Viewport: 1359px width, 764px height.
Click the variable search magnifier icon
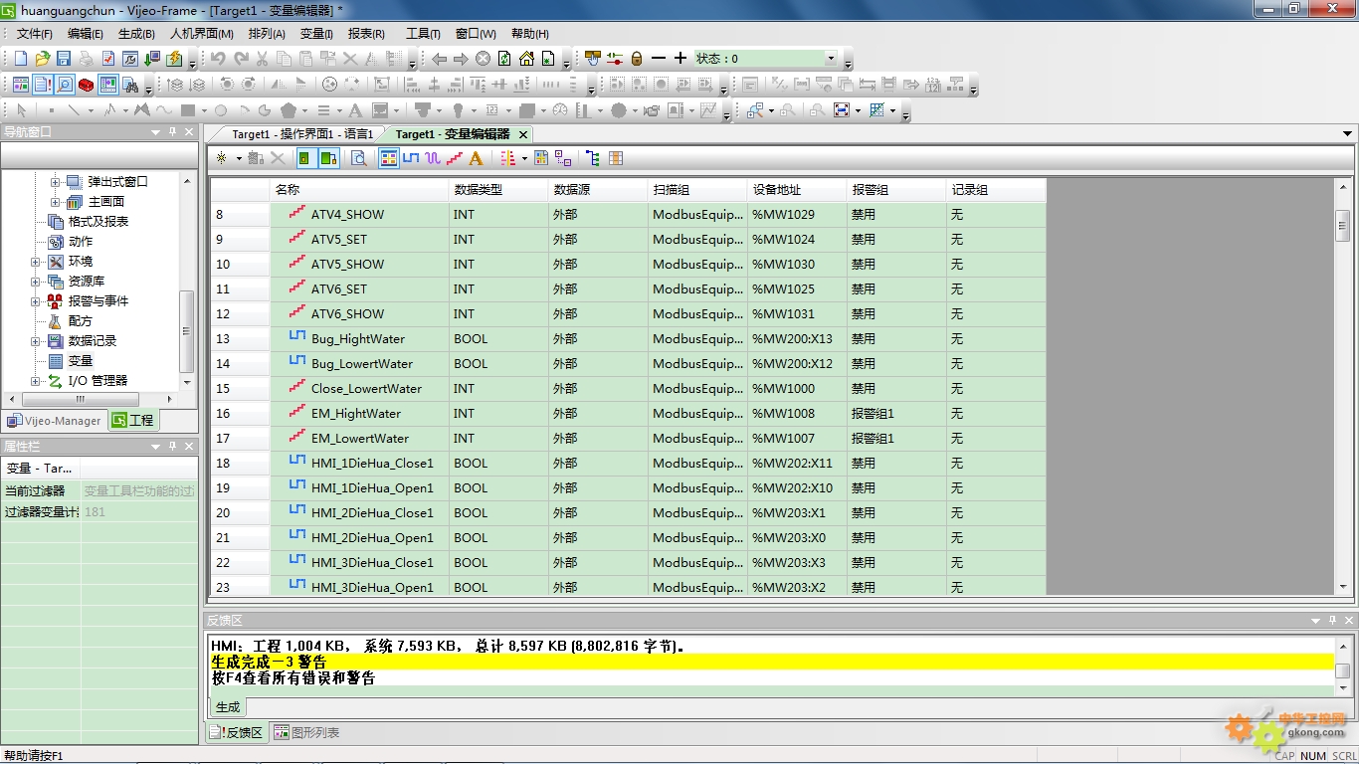pyautogui.click(x=358, y=158)
